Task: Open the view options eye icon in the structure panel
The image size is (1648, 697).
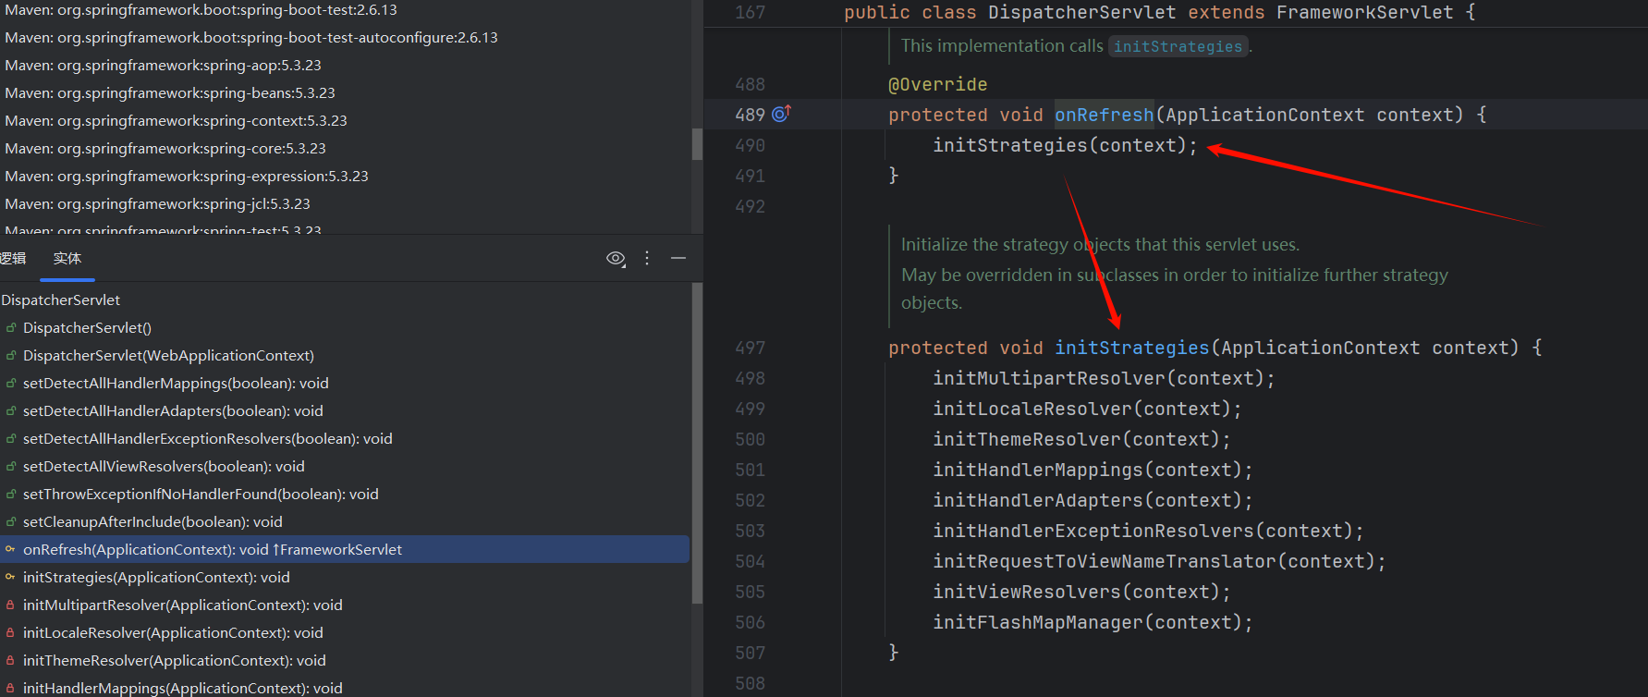Action: click(x=616, y=259)
